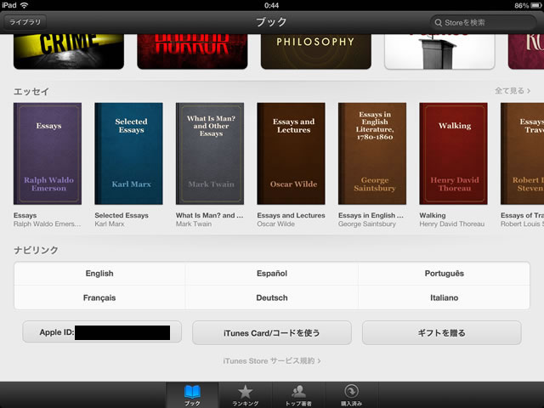Image resolution: width=544 pixels, height=408 pixels.
Task: Open Essays in English Literature cover
Action: pos(372,153)
